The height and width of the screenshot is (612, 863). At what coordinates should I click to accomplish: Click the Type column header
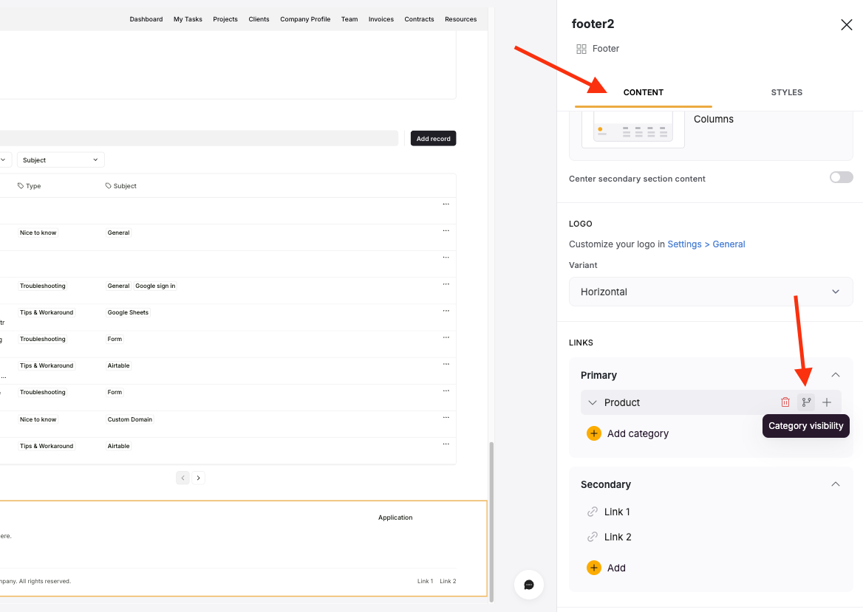coord(29,186)
